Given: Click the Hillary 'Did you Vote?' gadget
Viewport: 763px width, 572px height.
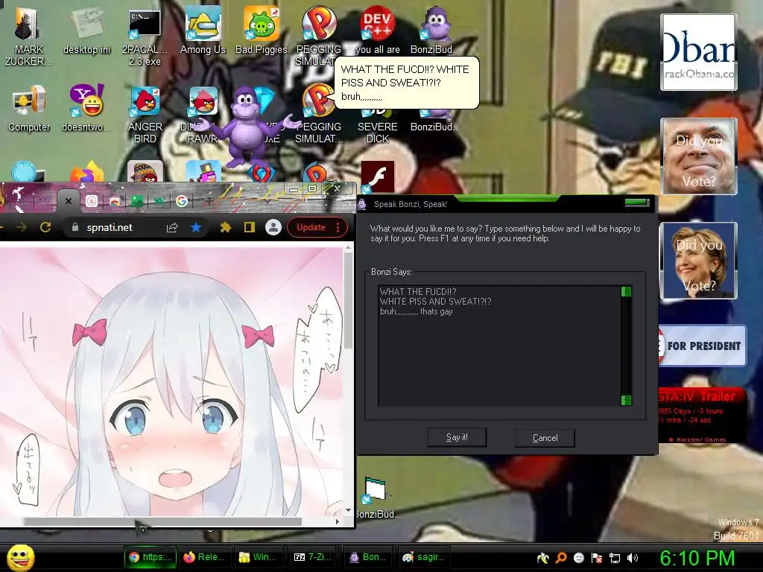Looking at the screenshot, I should click(698, 260).
